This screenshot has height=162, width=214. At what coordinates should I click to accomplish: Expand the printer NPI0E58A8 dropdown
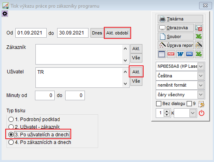tap(201, 67)
